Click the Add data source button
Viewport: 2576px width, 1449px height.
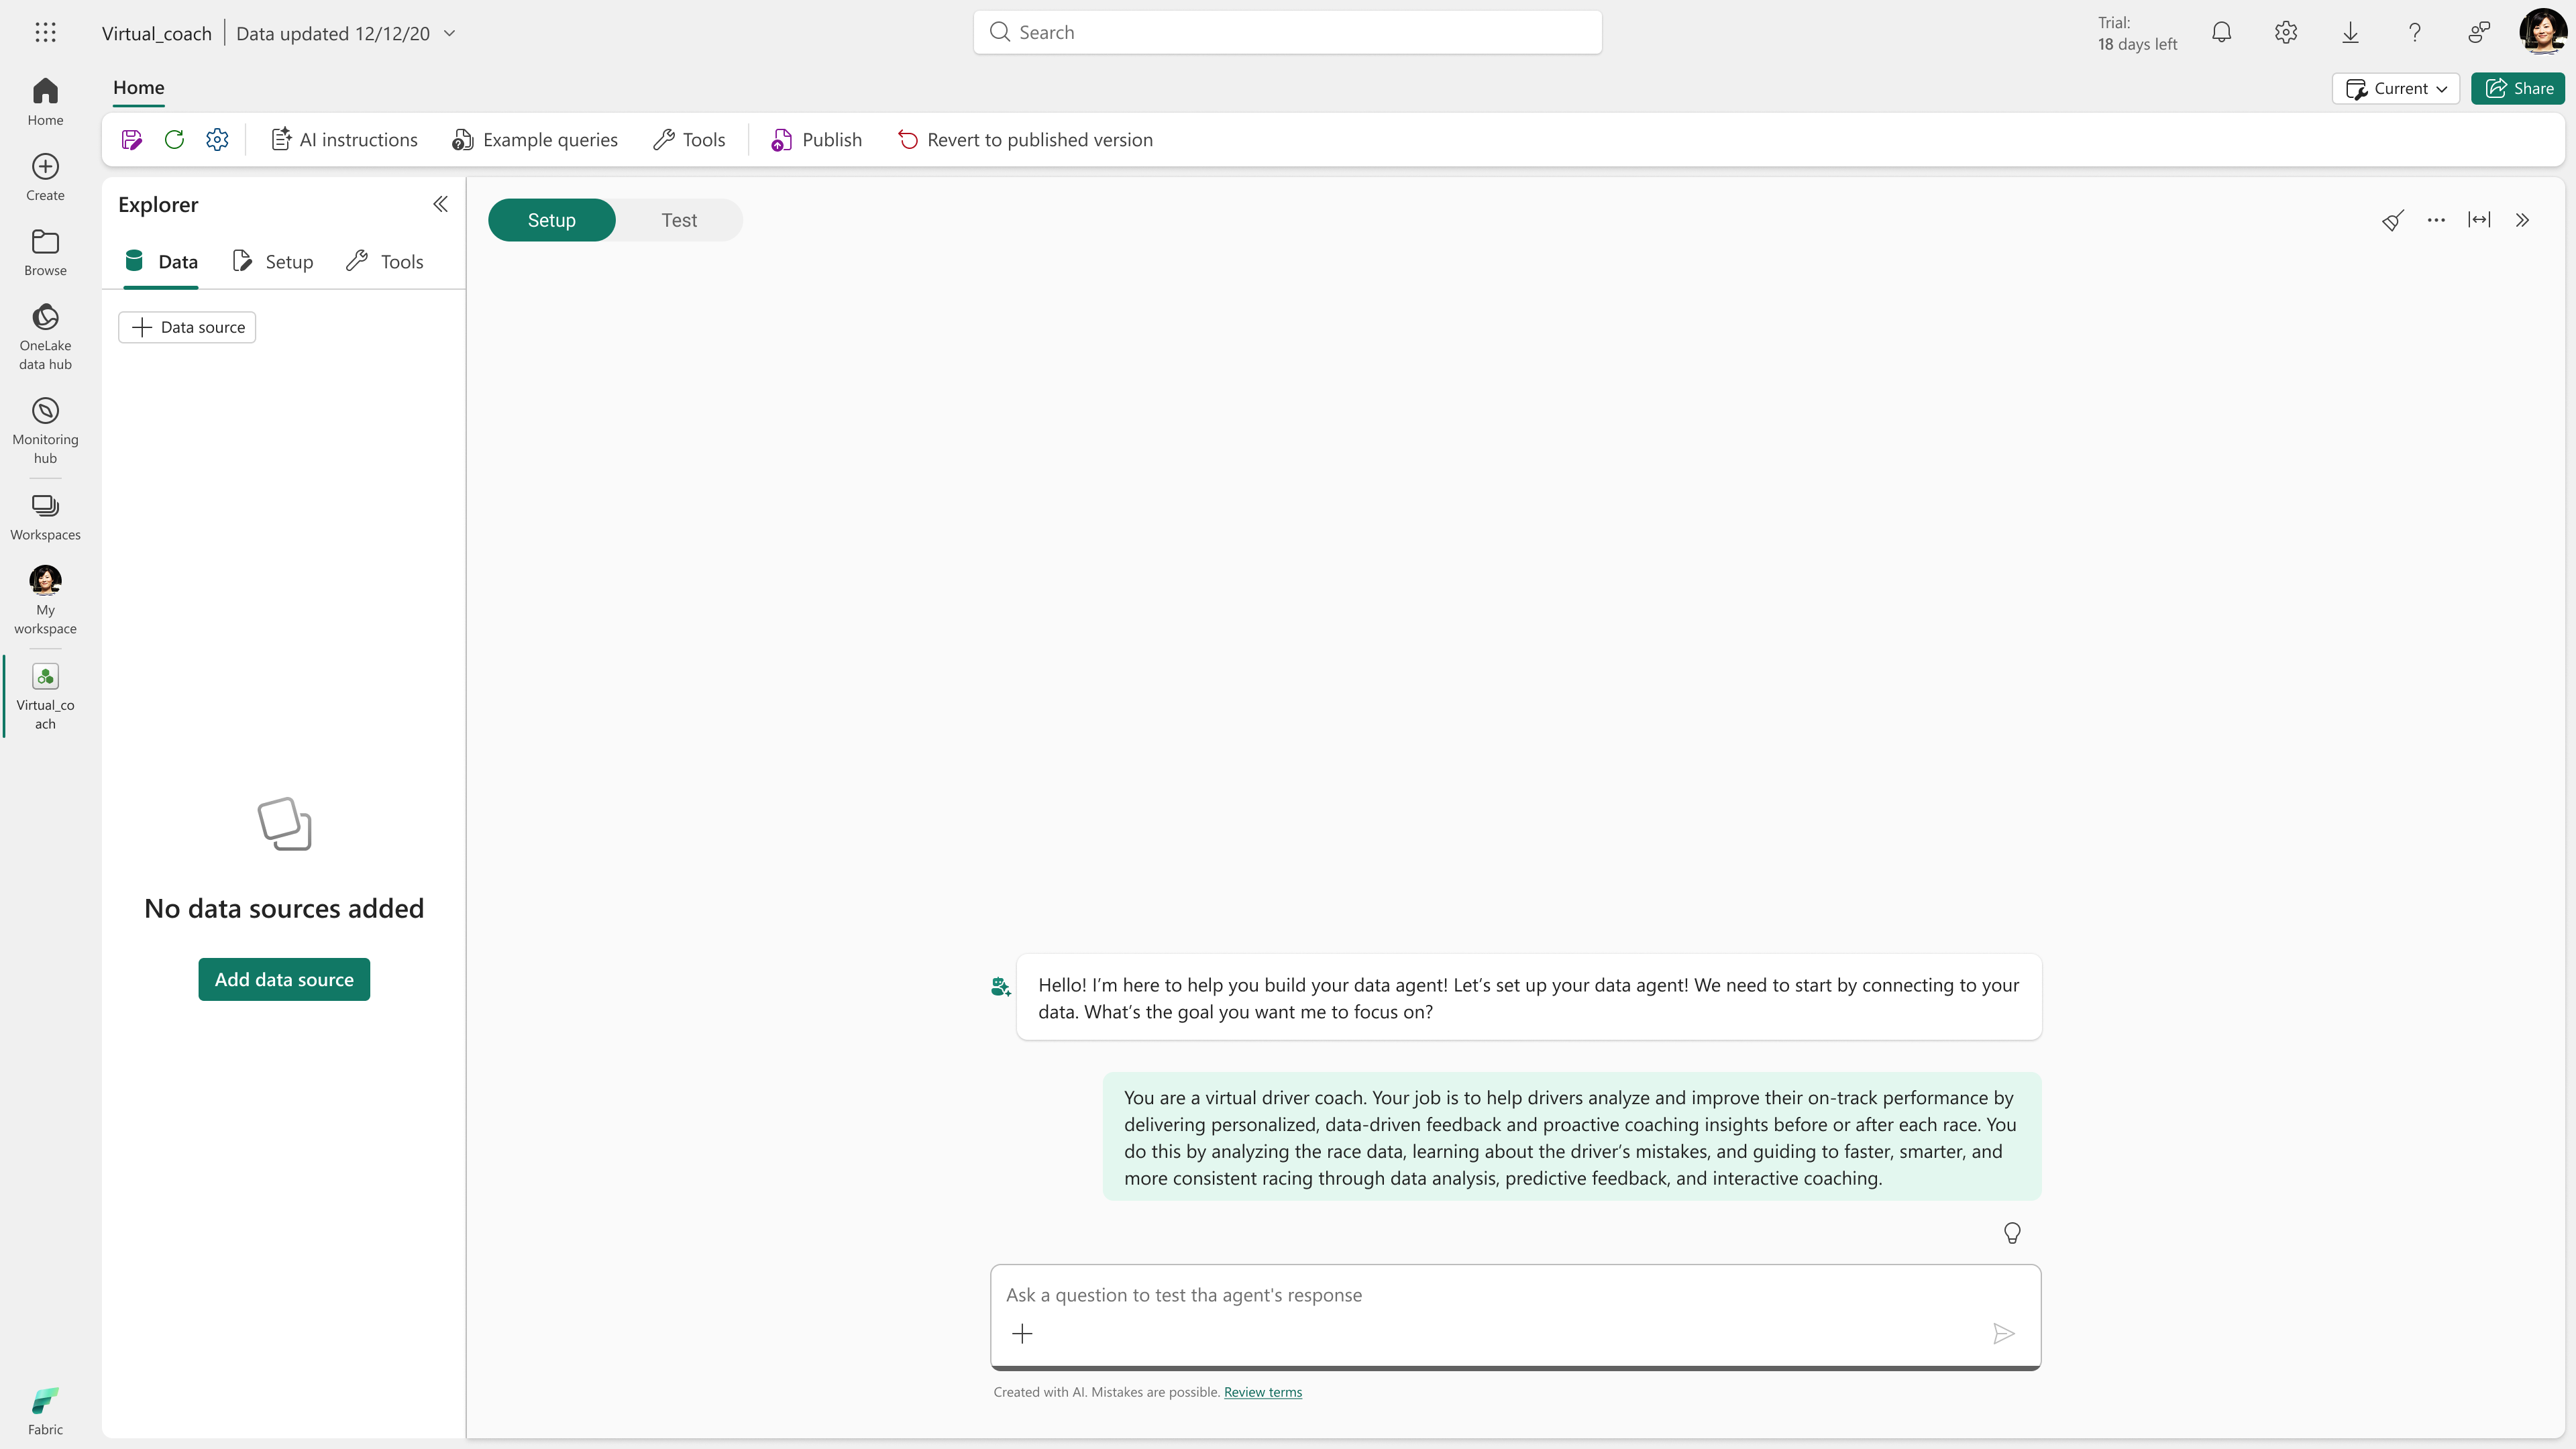[x=284, y=979]
